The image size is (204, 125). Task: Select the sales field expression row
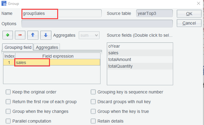(x=58, y=62)
